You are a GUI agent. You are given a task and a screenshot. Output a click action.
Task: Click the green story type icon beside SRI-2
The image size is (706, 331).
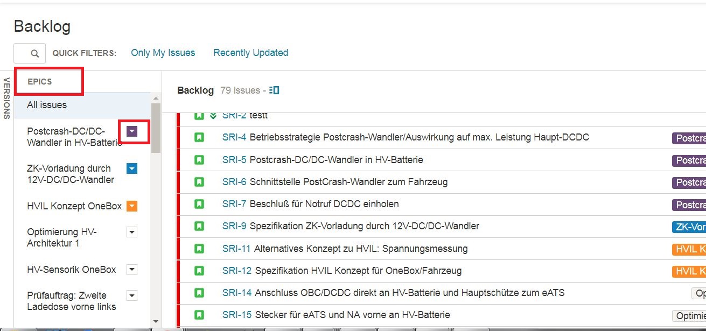[x=199, y=115]
